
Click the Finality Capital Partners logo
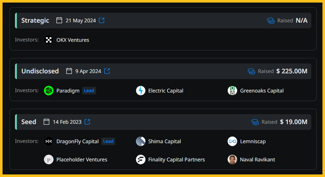coord(140,159)
